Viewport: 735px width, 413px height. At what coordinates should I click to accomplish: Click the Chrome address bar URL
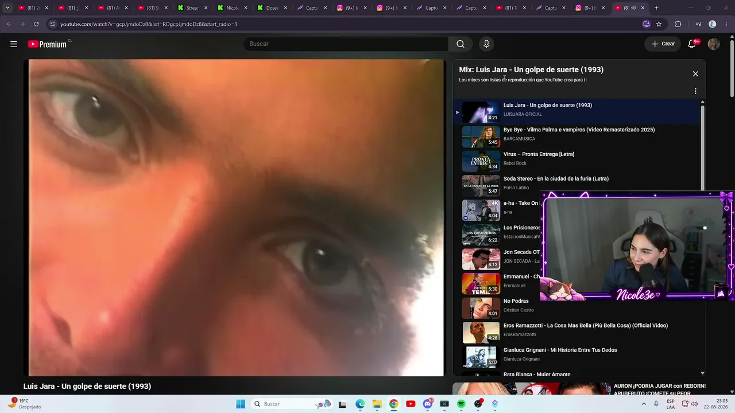149,24
